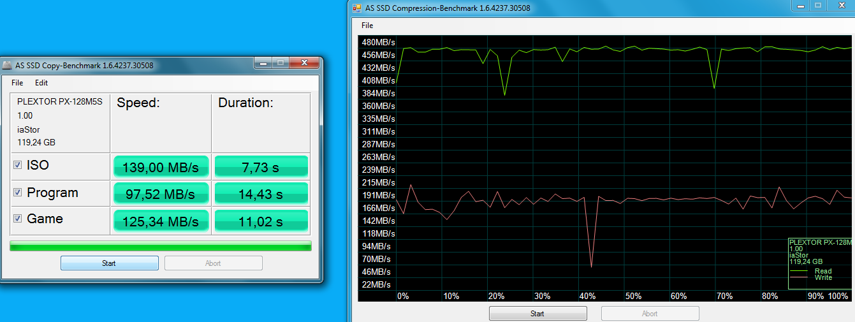Click Game speed value 125,34 MB/s

pyautogui.click(x=161, y=221)
